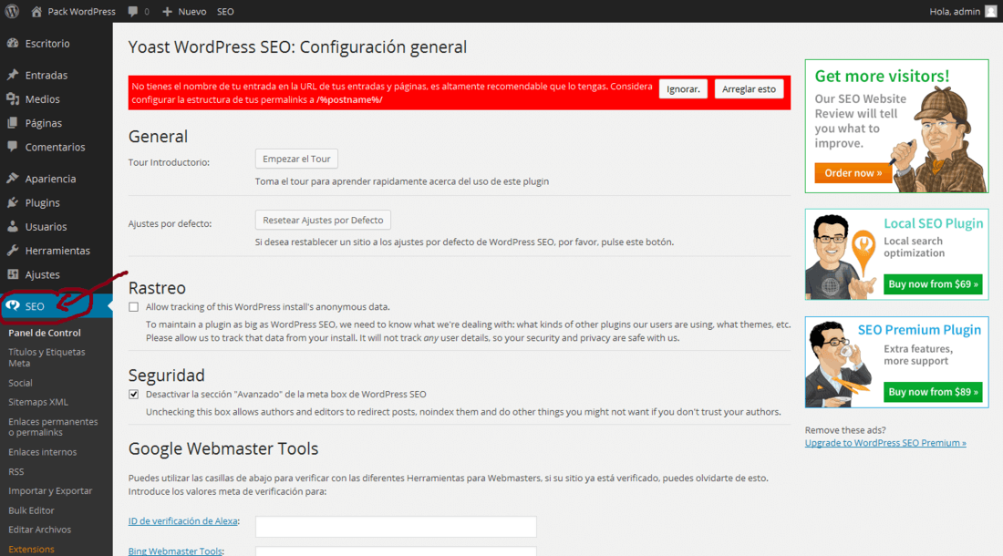Open Usuarios section in sidebar
This screenshot has height=556, width=1003.
coord(47,227)
